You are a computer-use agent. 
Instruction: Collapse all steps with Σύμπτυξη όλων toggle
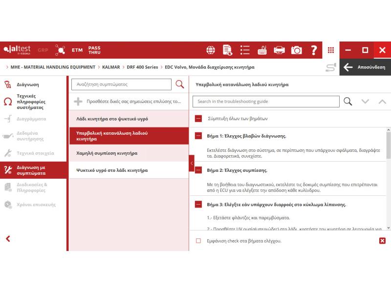point(198,118)
